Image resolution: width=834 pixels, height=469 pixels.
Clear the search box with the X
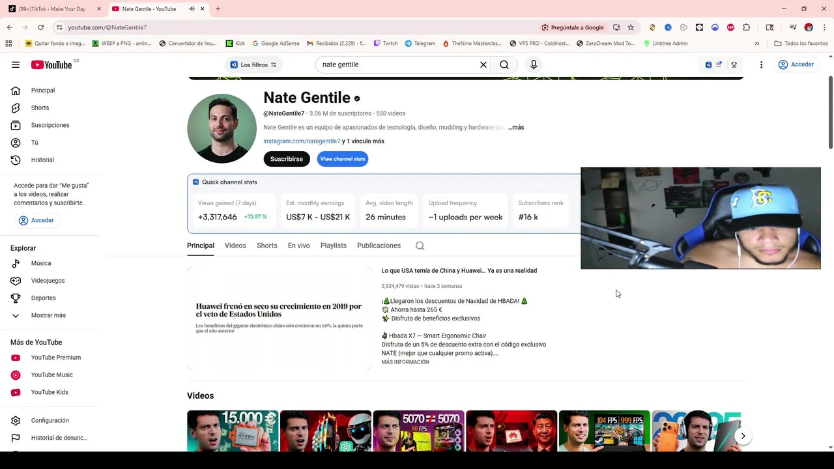click(483, 64)
